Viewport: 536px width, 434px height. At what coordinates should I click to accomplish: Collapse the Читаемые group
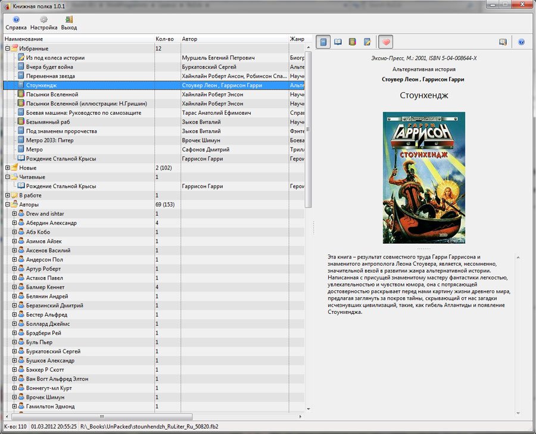click(8, 177)
